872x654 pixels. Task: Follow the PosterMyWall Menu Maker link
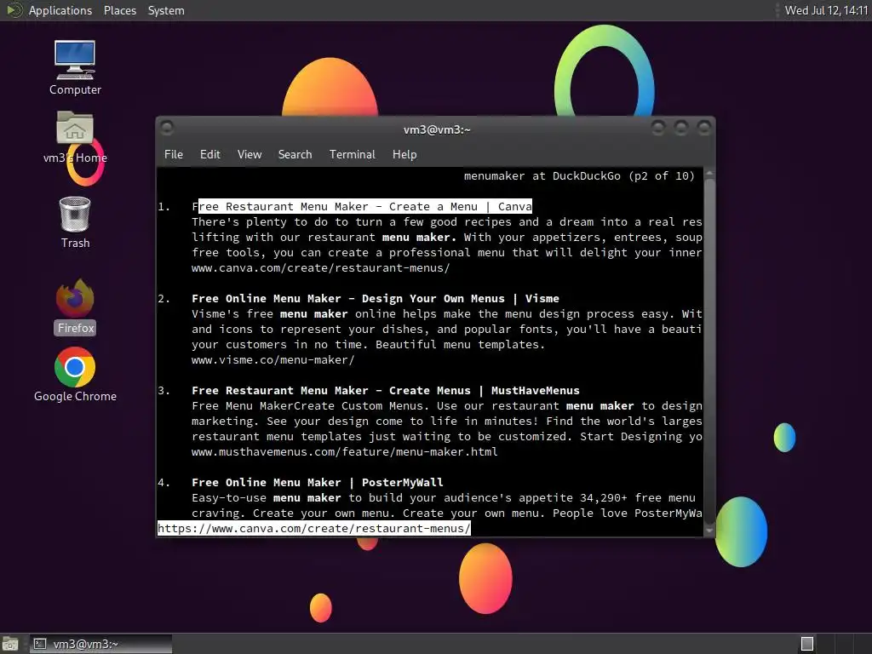318,483
